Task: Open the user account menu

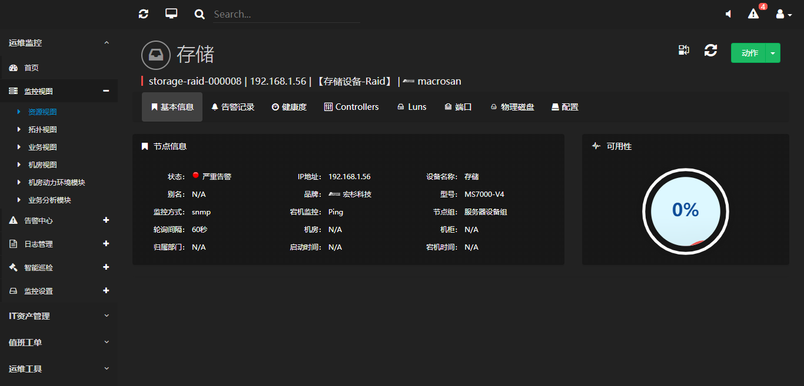Action: (783, 14)
